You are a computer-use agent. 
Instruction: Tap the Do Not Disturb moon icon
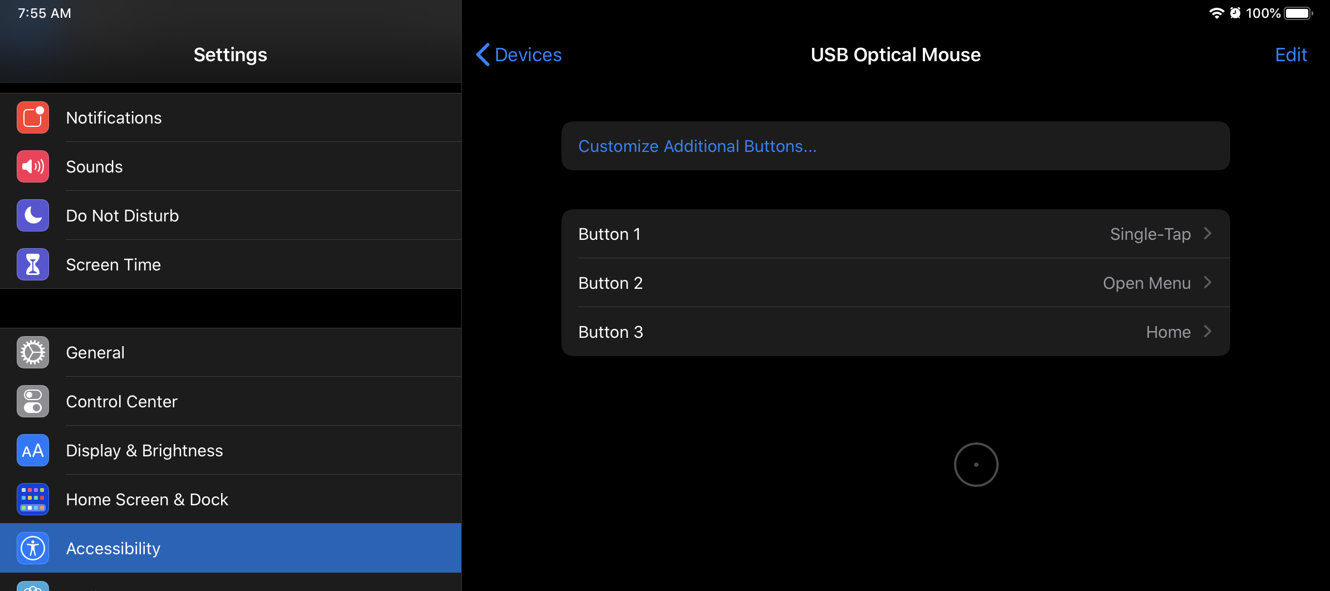[x=33, y=216]
